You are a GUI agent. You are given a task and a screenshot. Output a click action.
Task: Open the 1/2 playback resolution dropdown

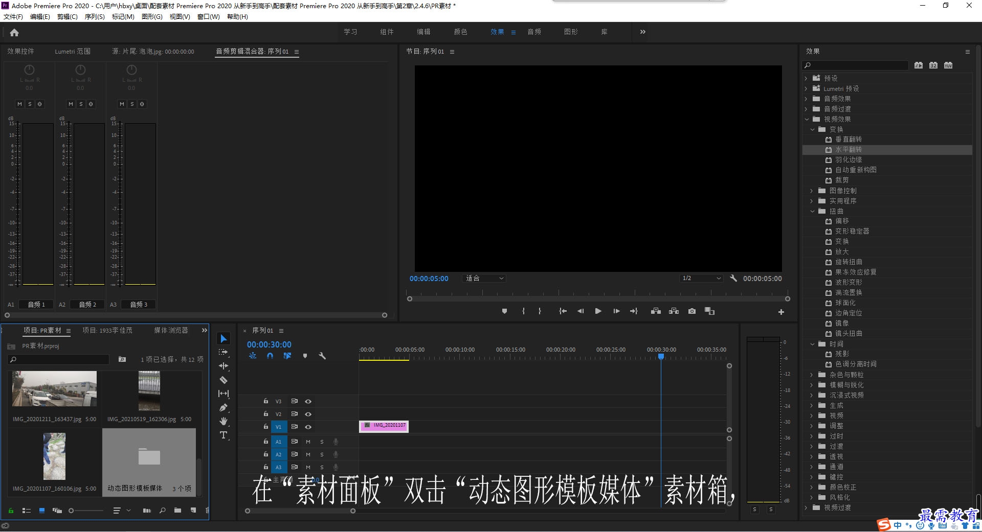[701, 279]
